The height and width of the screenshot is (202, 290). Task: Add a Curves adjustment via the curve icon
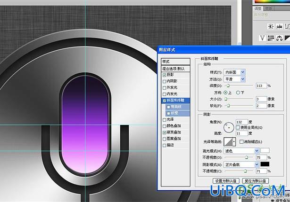[288, 26]
